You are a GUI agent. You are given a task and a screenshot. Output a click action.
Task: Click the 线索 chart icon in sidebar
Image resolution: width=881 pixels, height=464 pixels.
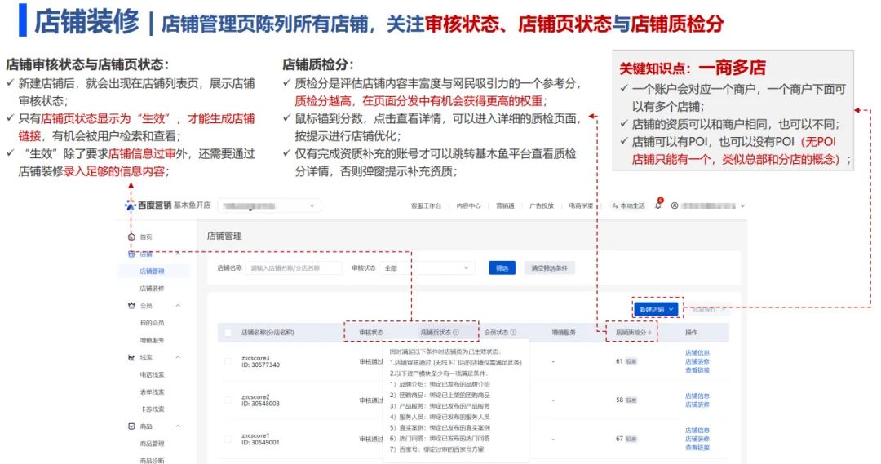pos(131,357)
